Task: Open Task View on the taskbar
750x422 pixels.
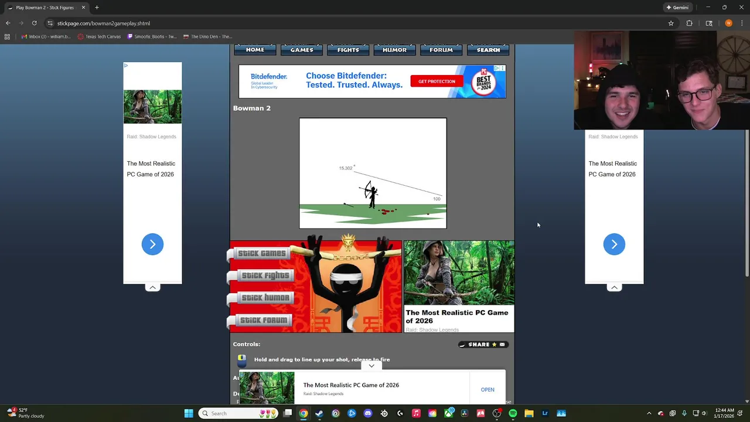Action: tap(288, 413)
